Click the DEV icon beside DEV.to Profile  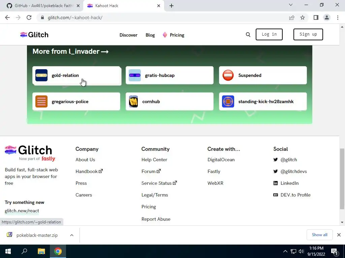click(x=276, y=195)
